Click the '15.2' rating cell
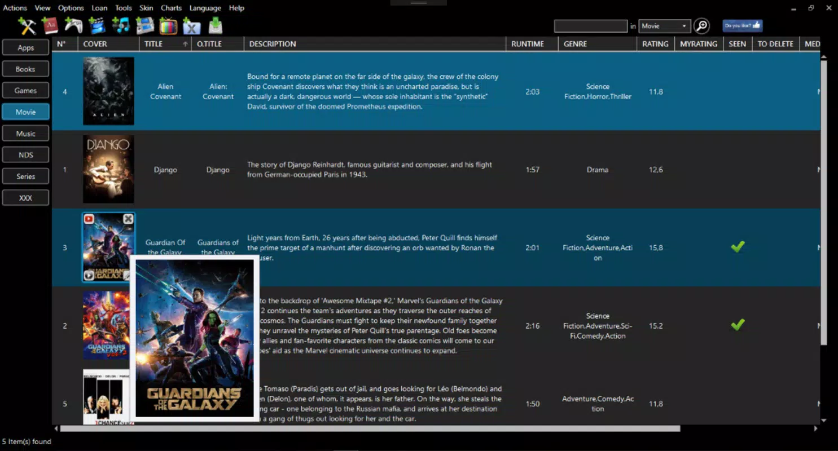 coord(656,326)
